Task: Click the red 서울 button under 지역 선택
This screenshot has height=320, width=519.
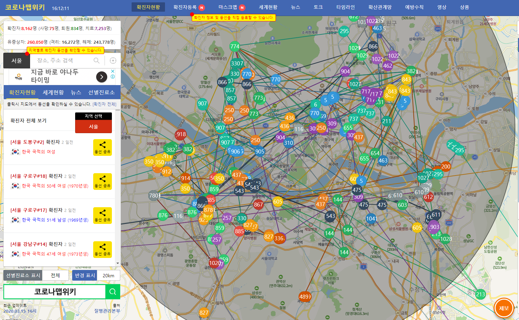Action: tap(94, 126)
